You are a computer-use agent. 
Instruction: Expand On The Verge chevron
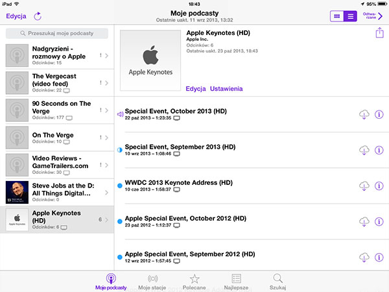pos(107,138)
